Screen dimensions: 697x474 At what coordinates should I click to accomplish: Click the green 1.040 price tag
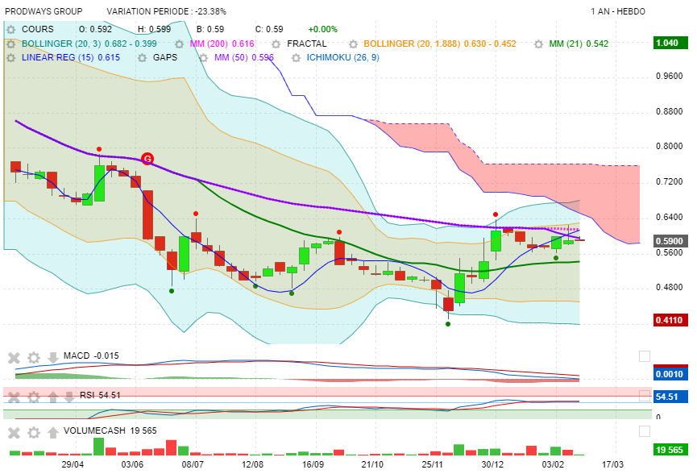coord(670,44)
